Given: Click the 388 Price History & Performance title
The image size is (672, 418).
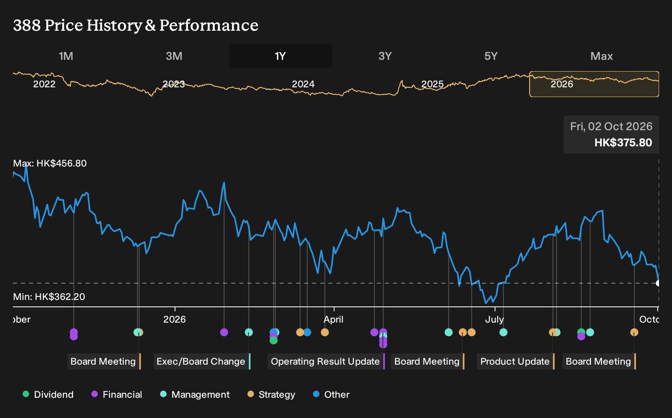Looking at the screenshot, I should (x=136, y=25).
